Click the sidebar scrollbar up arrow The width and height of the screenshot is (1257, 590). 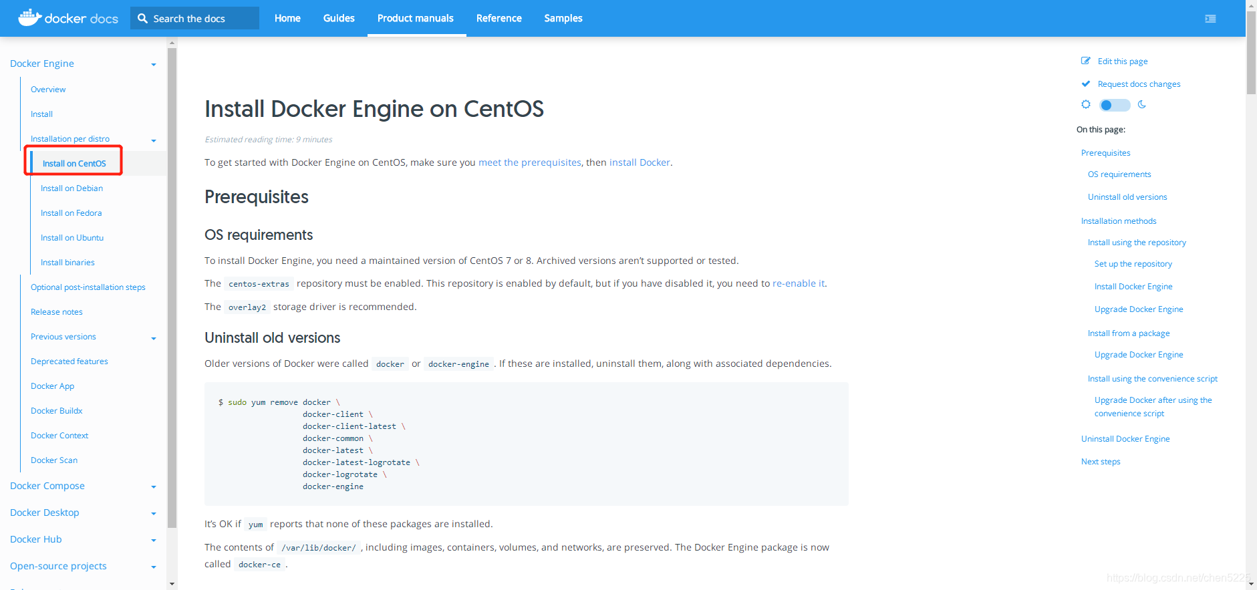pos(172,43)
